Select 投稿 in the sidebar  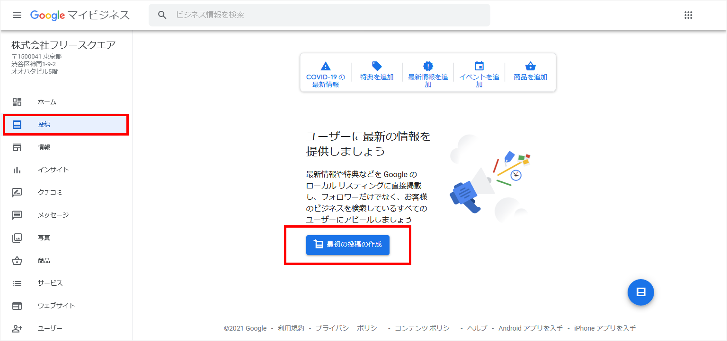click(66, 125)
